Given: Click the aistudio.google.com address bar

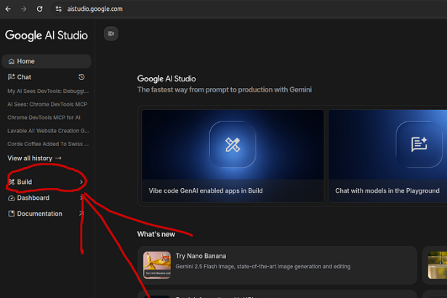Looking at the screenshot, I should pos(94,9).
